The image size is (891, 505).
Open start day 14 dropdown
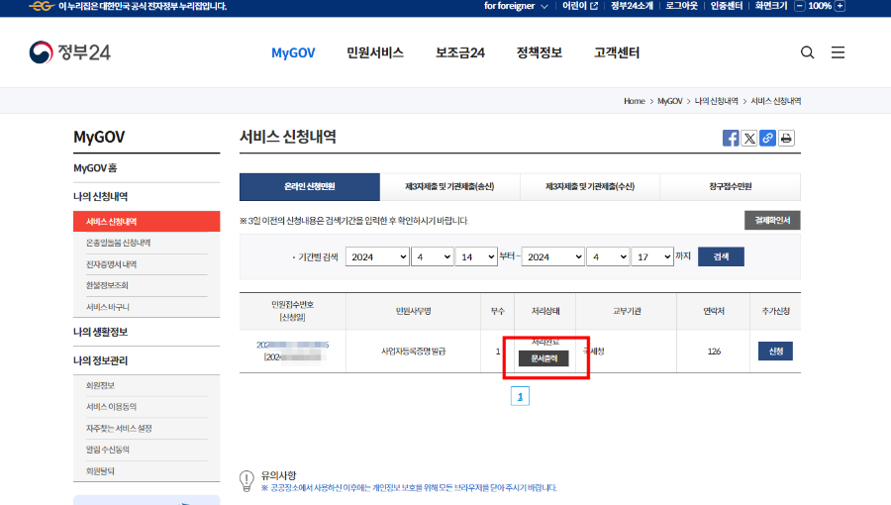tap(476, 256)
